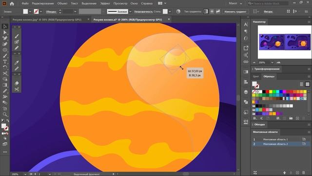Image resolution: width=312 pixels, height=176 pixels.
Task: Select the Ellipse shape tool
Action: tap(5, 50)
